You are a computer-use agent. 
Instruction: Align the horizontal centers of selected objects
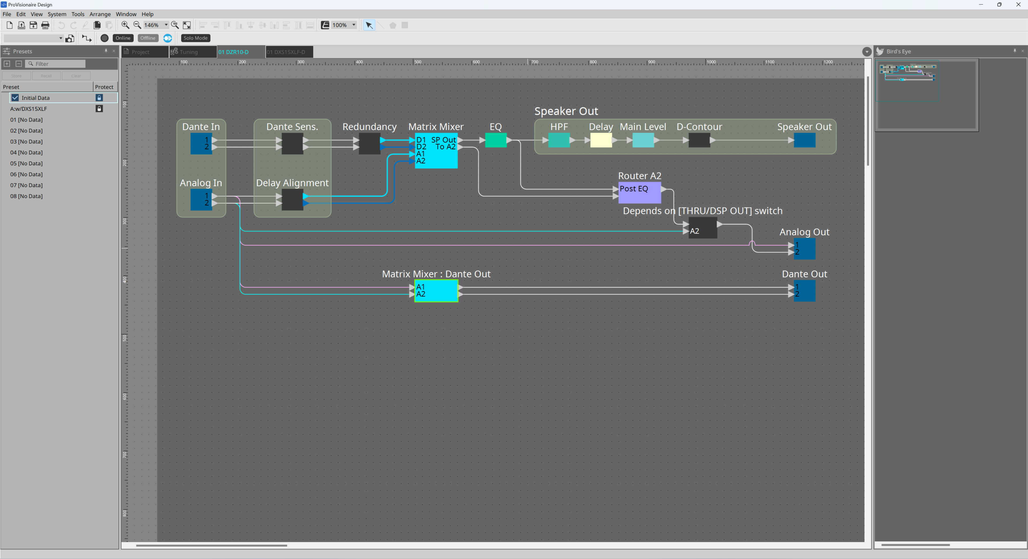click(x=251, y=25)
